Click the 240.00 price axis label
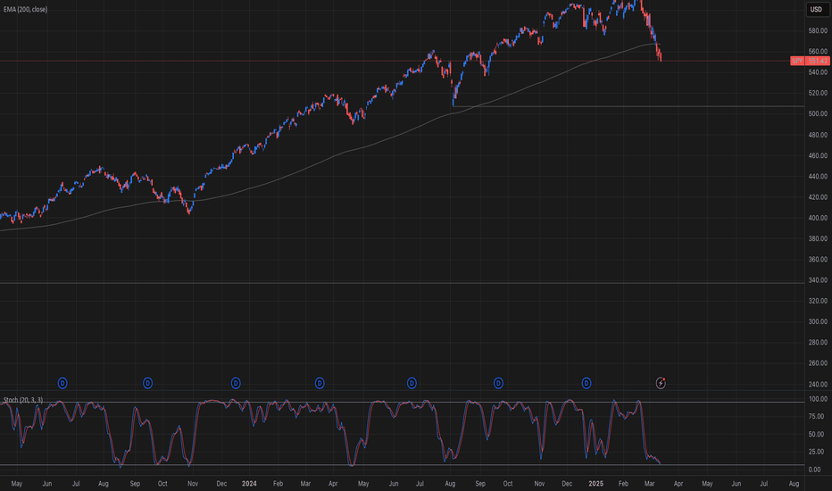832x491 pixels. (x=818, y=384)
